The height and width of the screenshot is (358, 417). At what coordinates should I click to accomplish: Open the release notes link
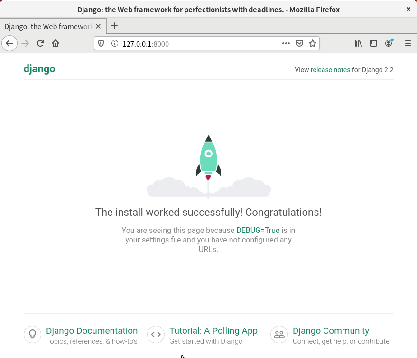point(330,70)
